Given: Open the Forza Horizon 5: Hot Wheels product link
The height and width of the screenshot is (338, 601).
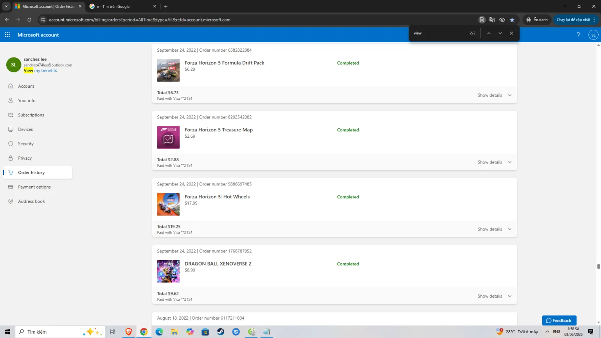Looking at the screenshot, I should pyautogui.click(x=217, y=197).
